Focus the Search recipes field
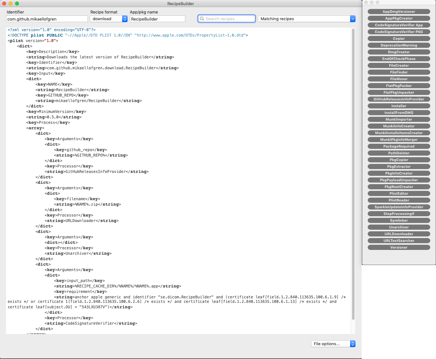This screenshot has width=436, height=359. (x=227, y=19)
